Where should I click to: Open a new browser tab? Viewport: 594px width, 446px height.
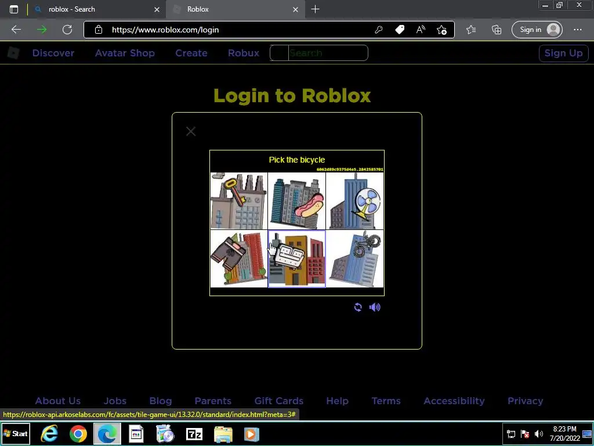click(315, 9)
